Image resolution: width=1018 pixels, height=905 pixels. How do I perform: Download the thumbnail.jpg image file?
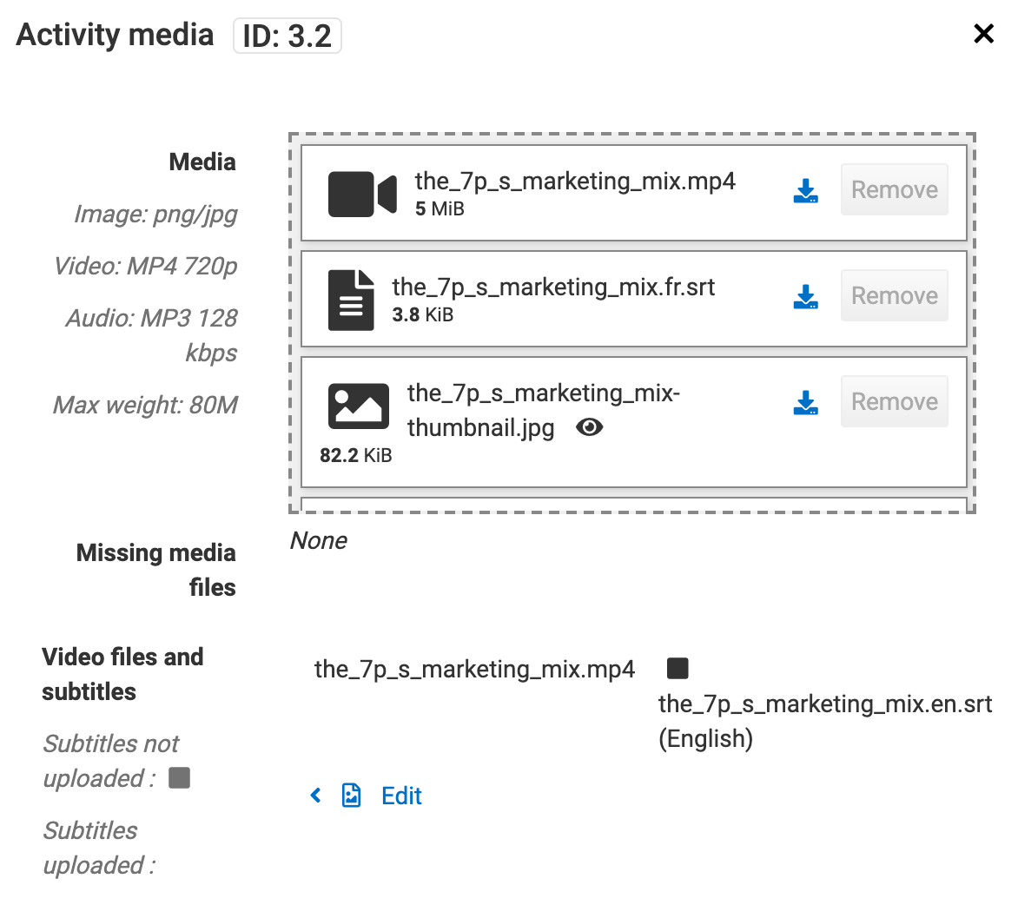(x=806, y=402)
